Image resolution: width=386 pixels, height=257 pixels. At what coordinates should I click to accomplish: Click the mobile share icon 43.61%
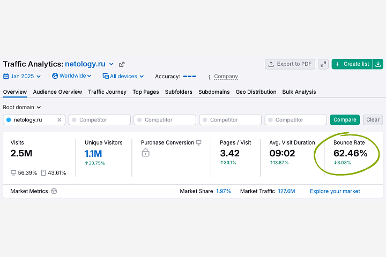point(43,172)
